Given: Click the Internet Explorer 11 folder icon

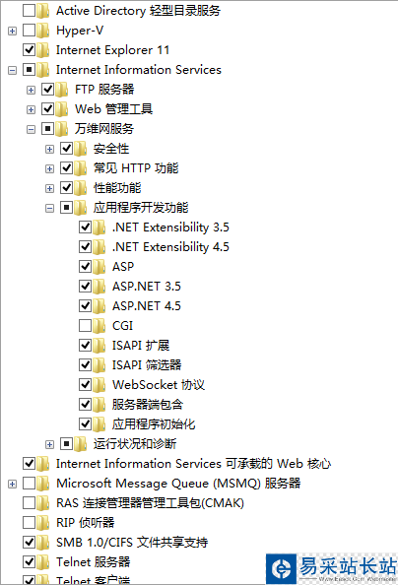Looking at the screenshot, I should (43, 50).
